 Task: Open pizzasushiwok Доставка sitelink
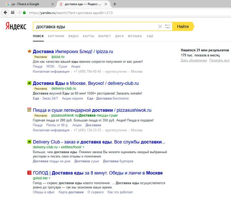point(93,125)
